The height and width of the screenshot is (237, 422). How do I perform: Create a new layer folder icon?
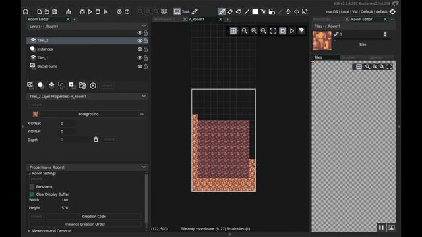(82, 86)
